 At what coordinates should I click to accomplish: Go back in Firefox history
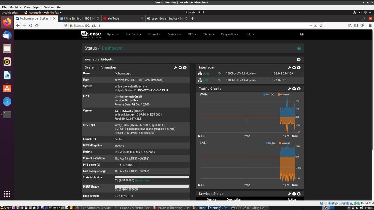(18, 26)
